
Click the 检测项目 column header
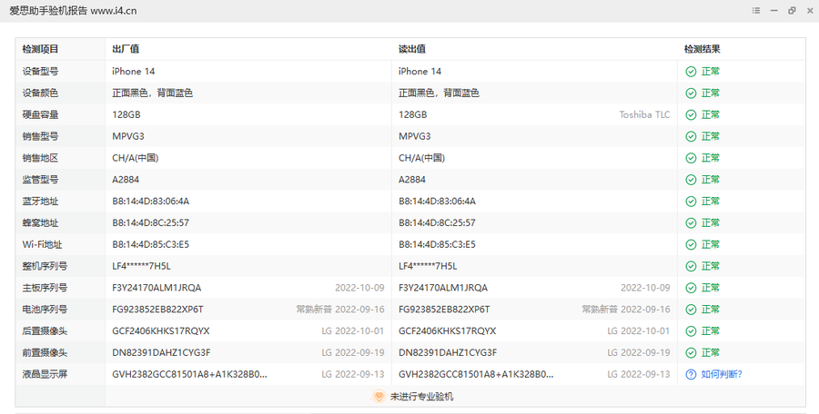(x=40, y=49)
